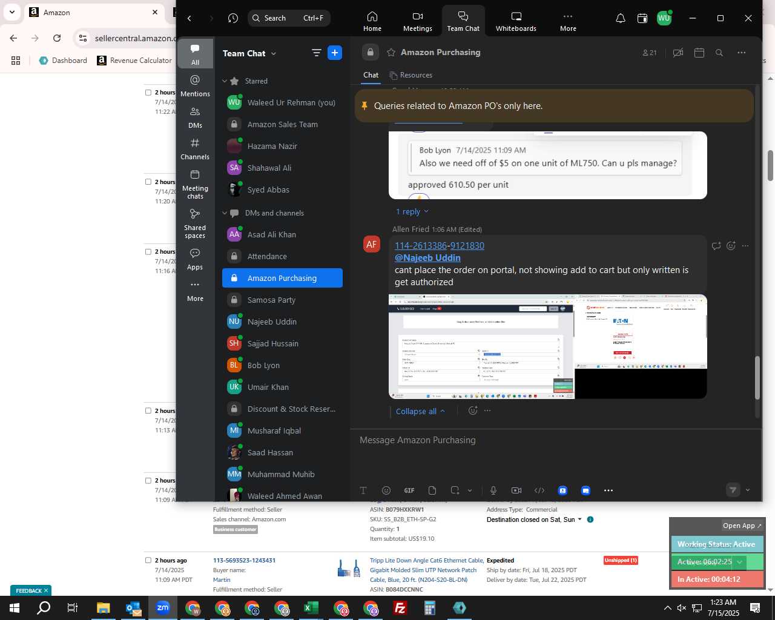Select the Chat tab in Amazon Purchasing
Screen dimensions: 775x620
371,75
